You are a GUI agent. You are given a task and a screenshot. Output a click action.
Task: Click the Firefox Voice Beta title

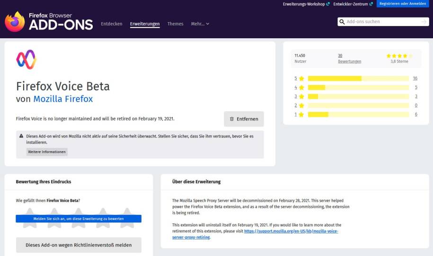point(62,86)
